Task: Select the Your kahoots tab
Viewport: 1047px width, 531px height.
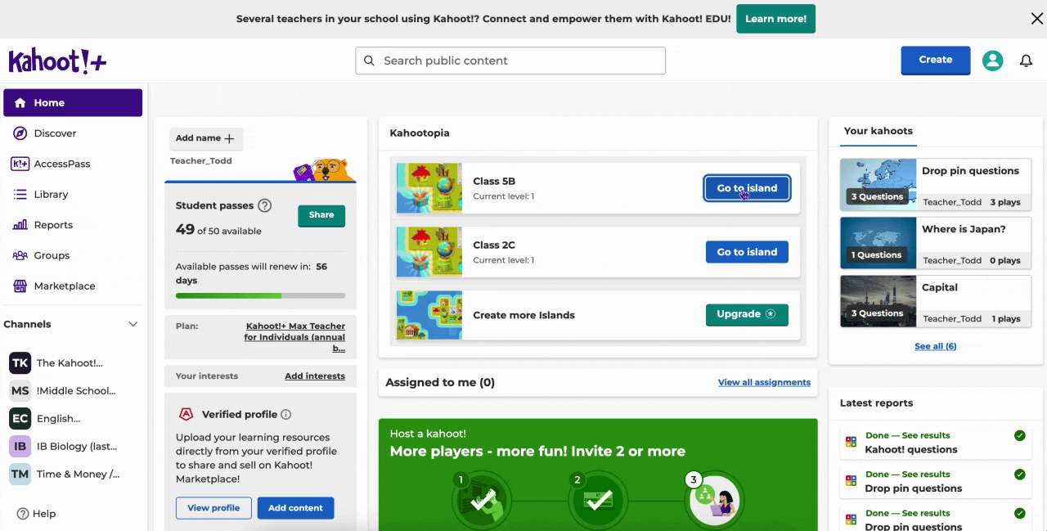Action: [x=878, y=131]
